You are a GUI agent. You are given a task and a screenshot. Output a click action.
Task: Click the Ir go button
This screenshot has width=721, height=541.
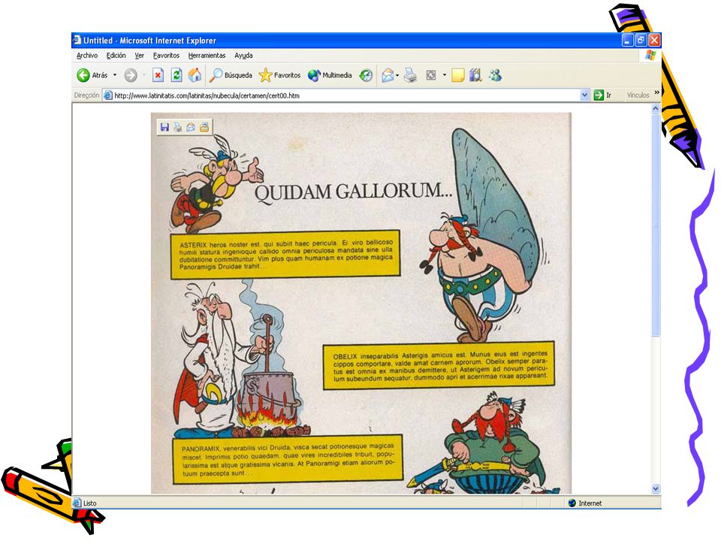click(x=602, y=95)
